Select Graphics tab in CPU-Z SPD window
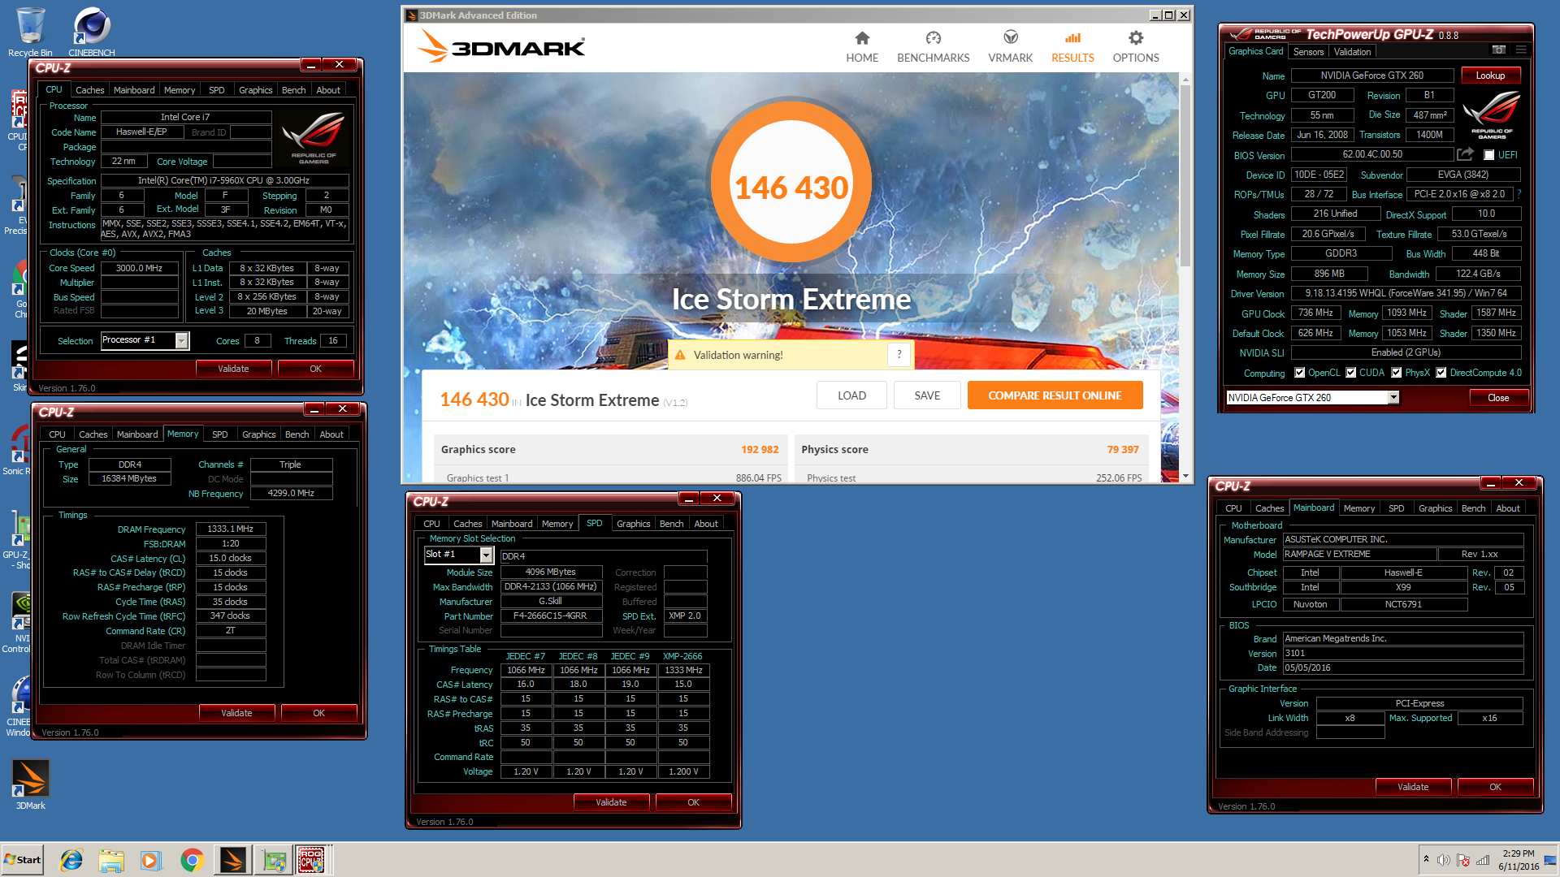Viewport: 1560px width, 877px height. 633,524
